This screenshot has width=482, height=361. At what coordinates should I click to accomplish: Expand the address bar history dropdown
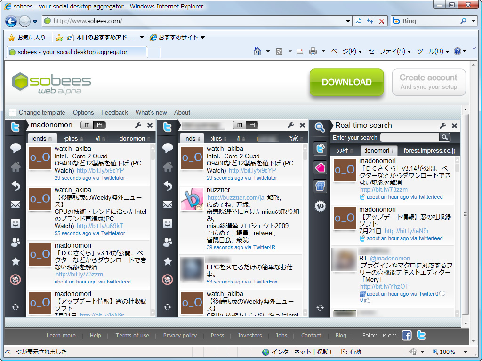coord(349,21)
